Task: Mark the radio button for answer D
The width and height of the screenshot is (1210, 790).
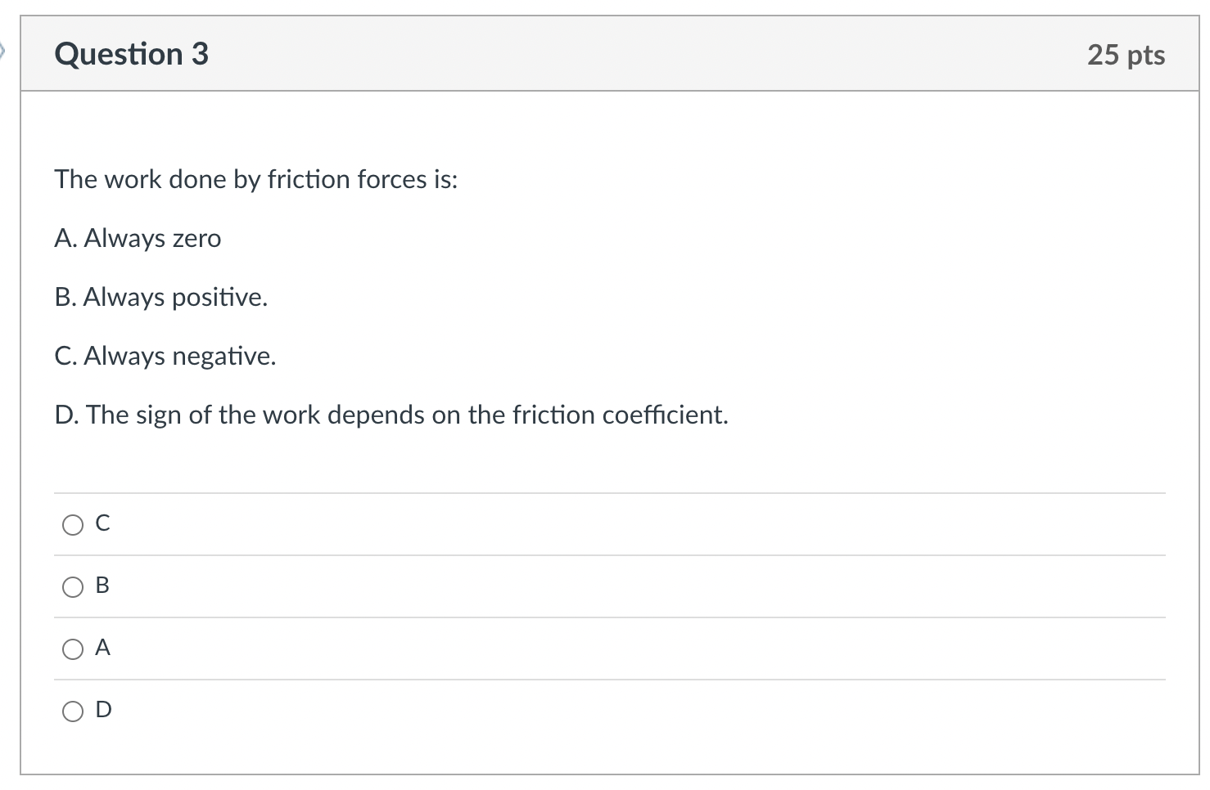Action: [x=73, y=711]
